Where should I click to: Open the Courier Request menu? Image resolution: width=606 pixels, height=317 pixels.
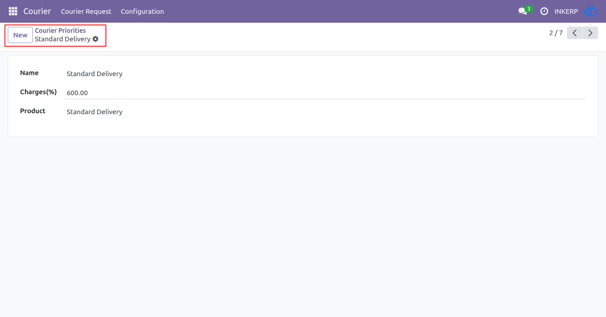(x=86, y=11)
